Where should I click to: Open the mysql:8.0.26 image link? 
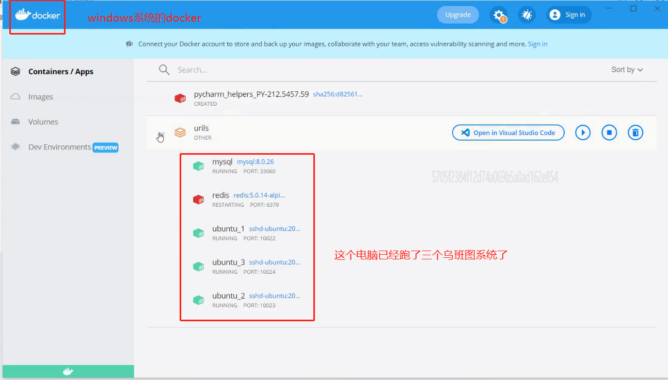coord(255,162)
